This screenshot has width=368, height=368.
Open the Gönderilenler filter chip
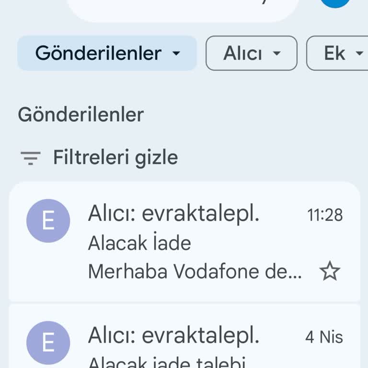tap(106, 53)
